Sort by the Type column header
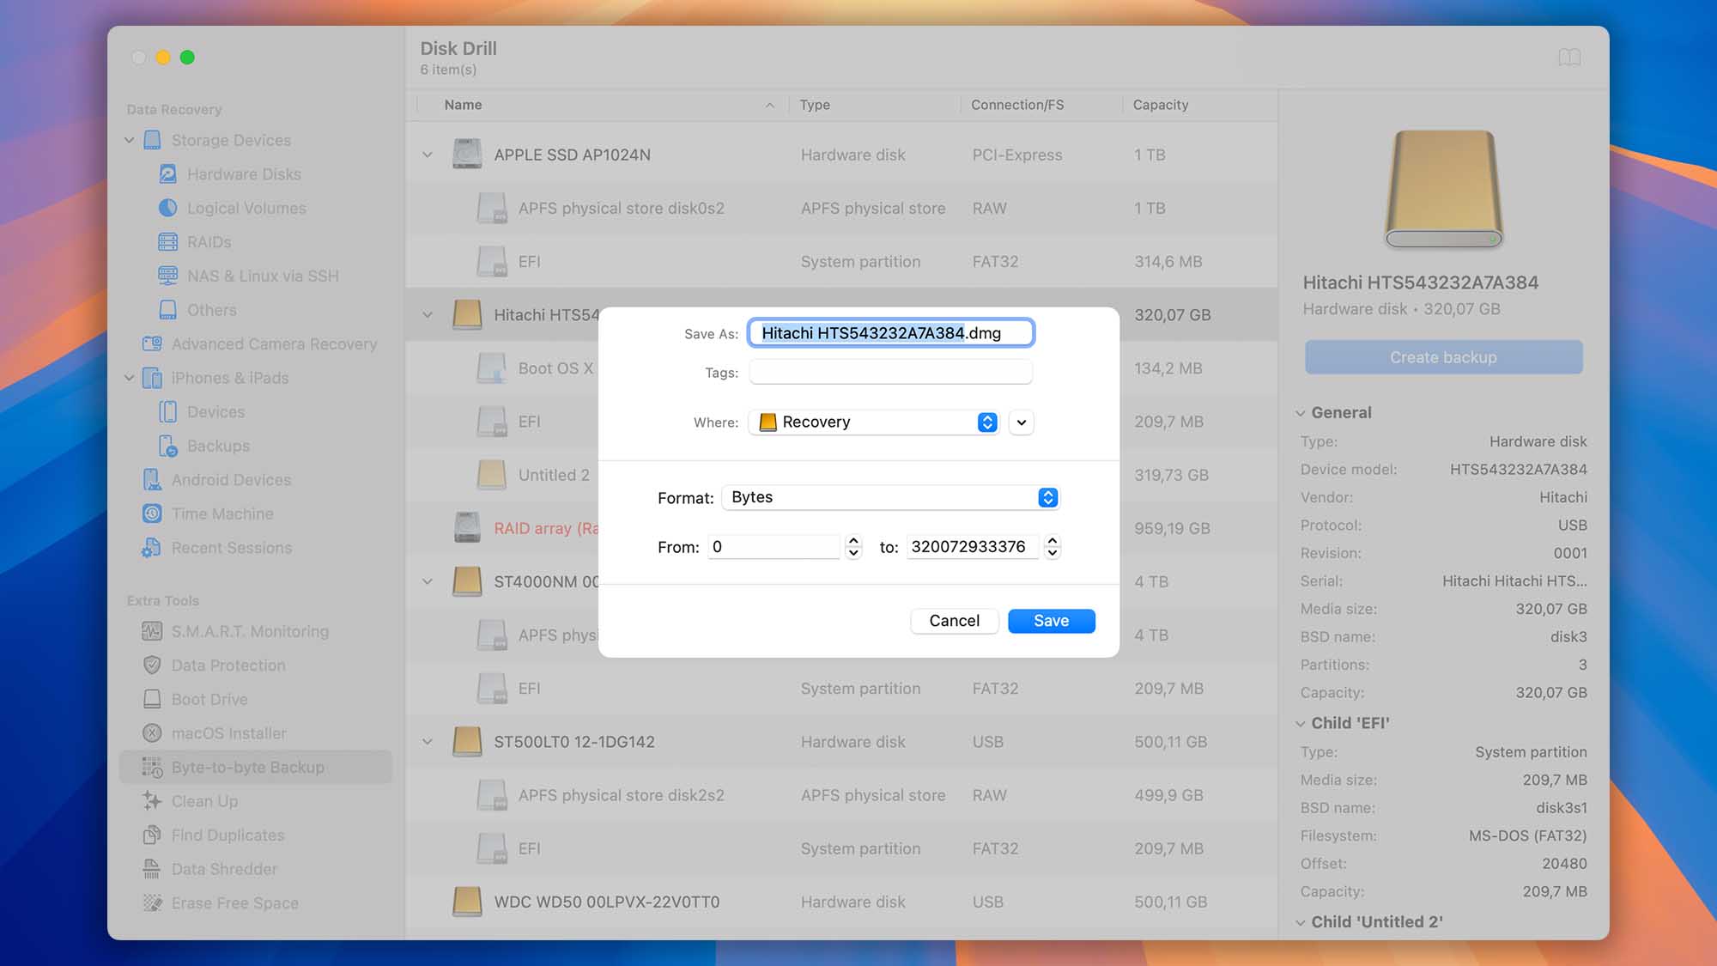This screenshot has height=966, width=1717. pyautogui.click(x=815, y=105)
